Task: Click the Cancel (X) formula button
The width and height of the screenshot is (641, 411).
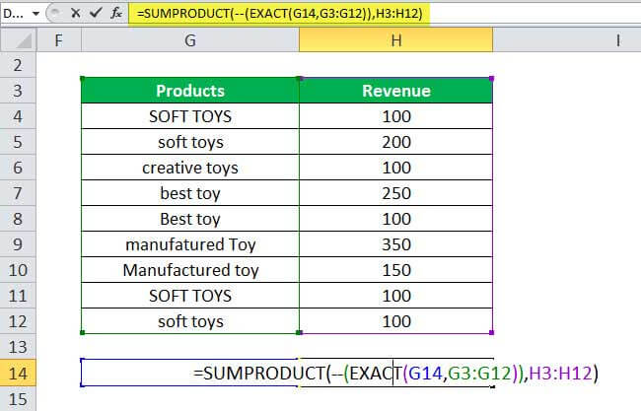Action: click(x=71, y=14)
